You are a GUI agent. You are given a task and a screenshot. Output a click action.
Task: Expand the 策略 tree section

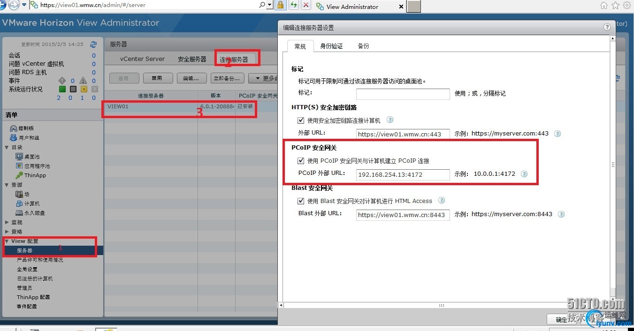[x=7, y=232]
